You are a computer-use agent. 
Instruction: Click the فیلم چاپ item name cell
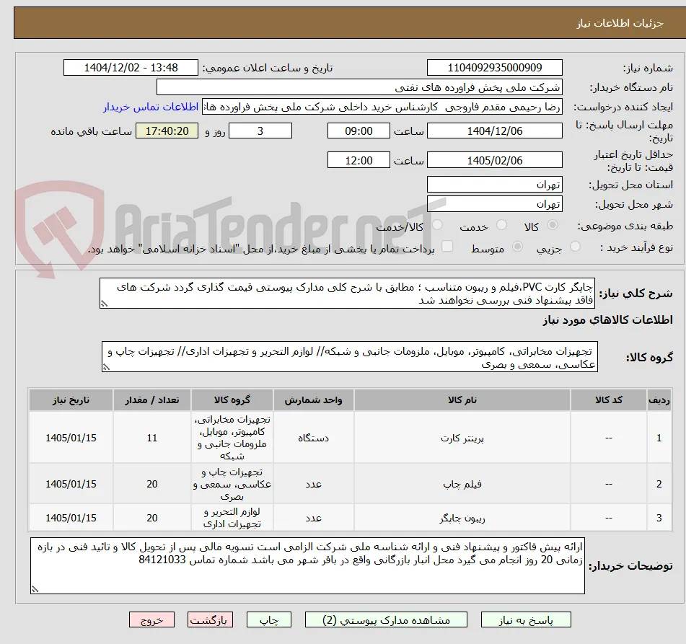point(462,484)
